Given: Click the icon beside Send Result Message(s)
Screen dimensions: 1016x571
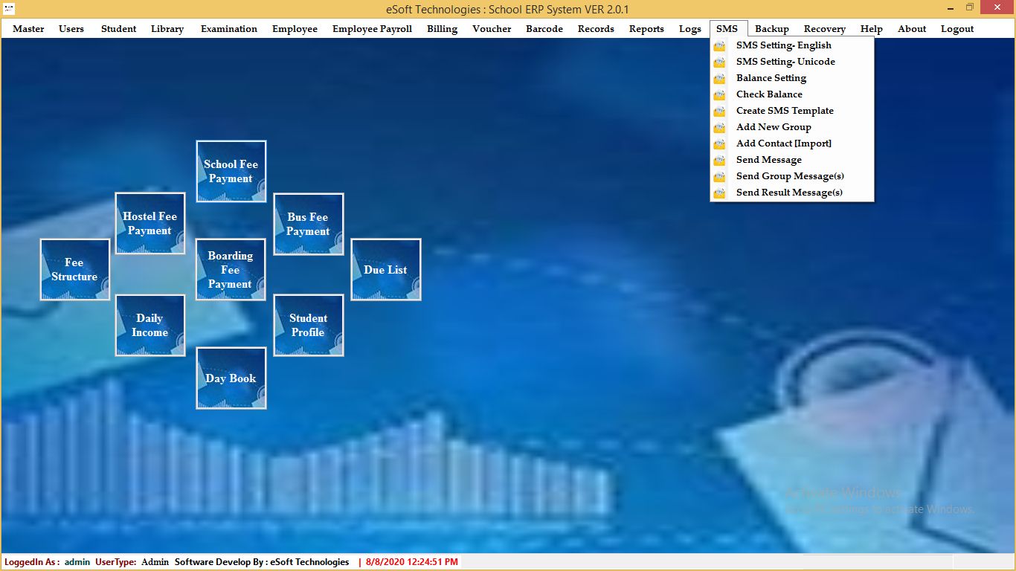Looking at the screenshot, I should click(x=719, y=193).
